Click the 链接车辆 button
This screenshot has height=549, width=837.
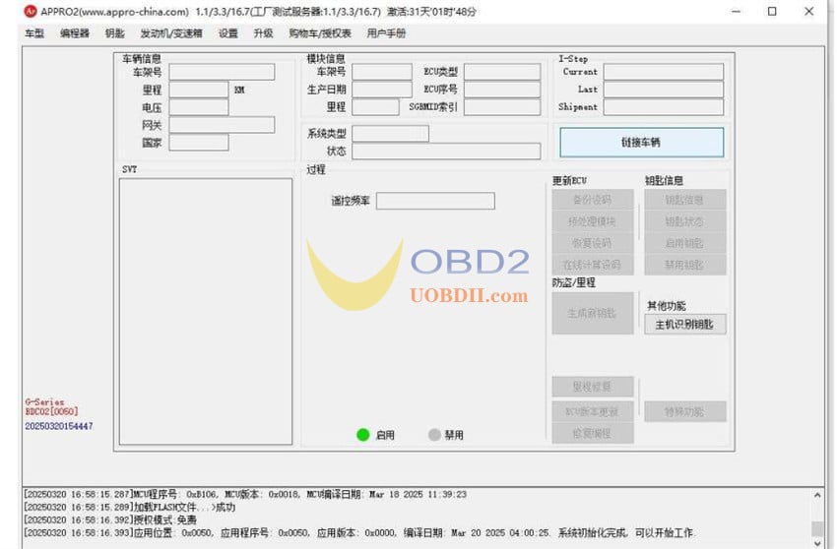642,143
